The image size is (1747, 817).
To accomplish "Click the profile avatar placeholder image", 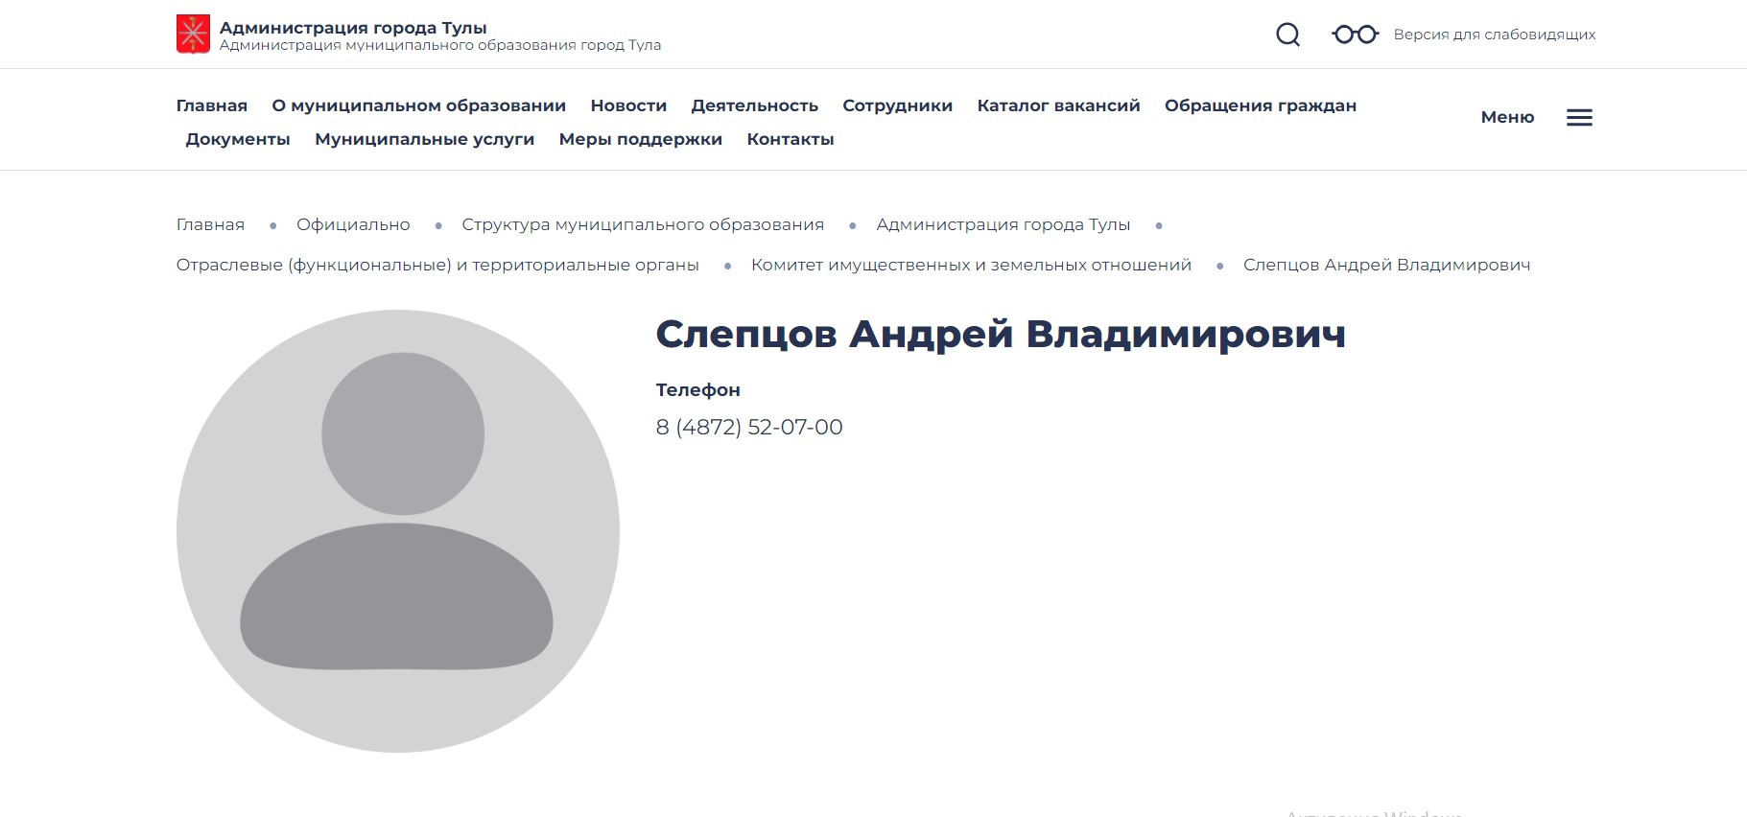I will pyautogui.click(x=398, y=530).
